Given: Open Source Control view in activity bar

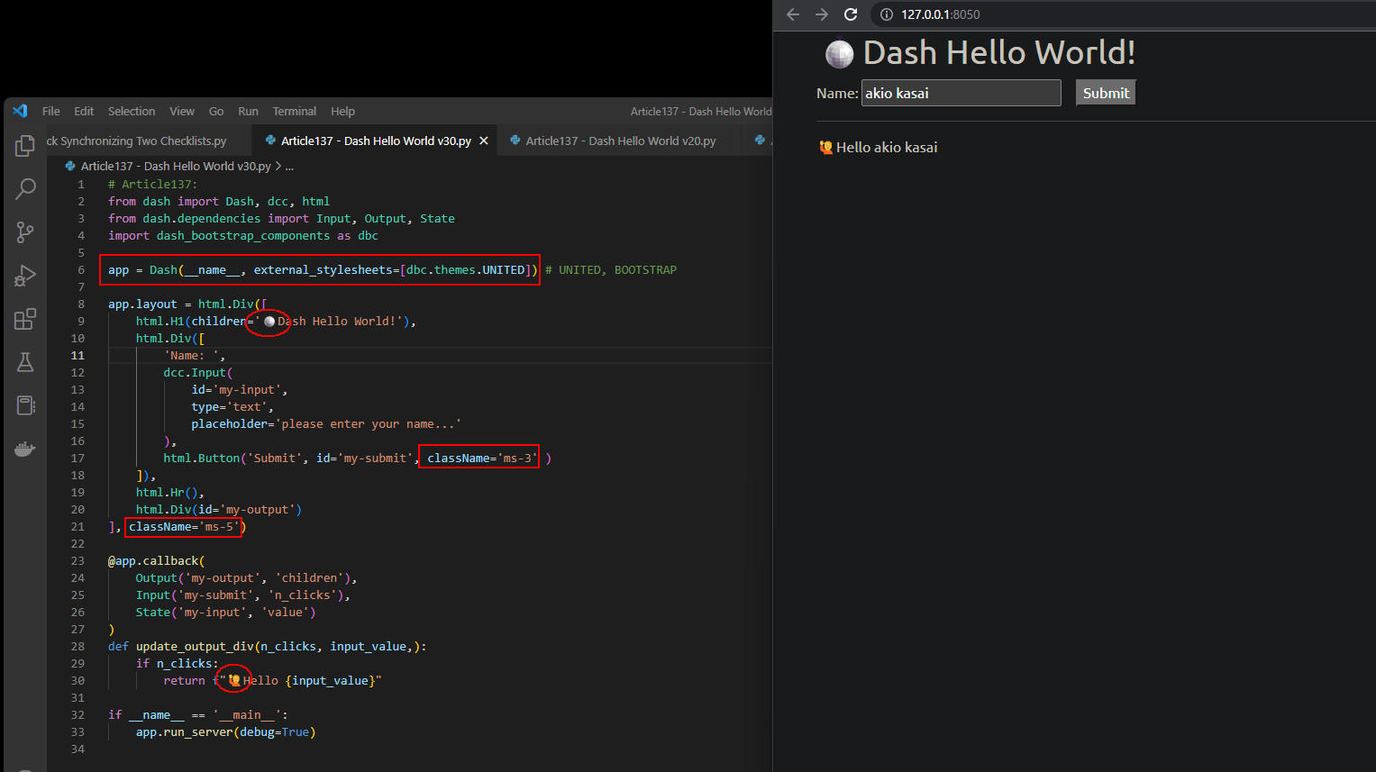Looking at the screenshot, I should click(x=25, y=232).
